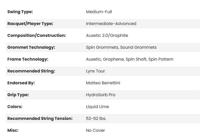This screenshot has width=212, height=139.
Task: Select the 52-62 lbs. tension value
Action: tap(96, 119)
